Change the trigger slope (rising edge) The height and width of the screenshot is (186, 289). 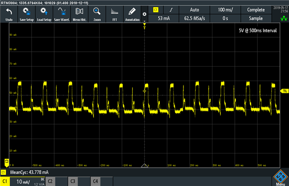point(171,10)
